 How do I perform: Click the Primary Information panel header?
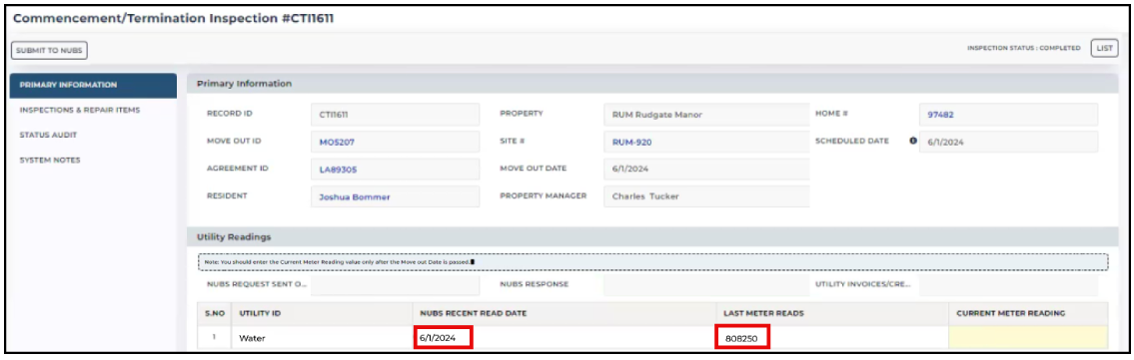click(x=652, y=84)
